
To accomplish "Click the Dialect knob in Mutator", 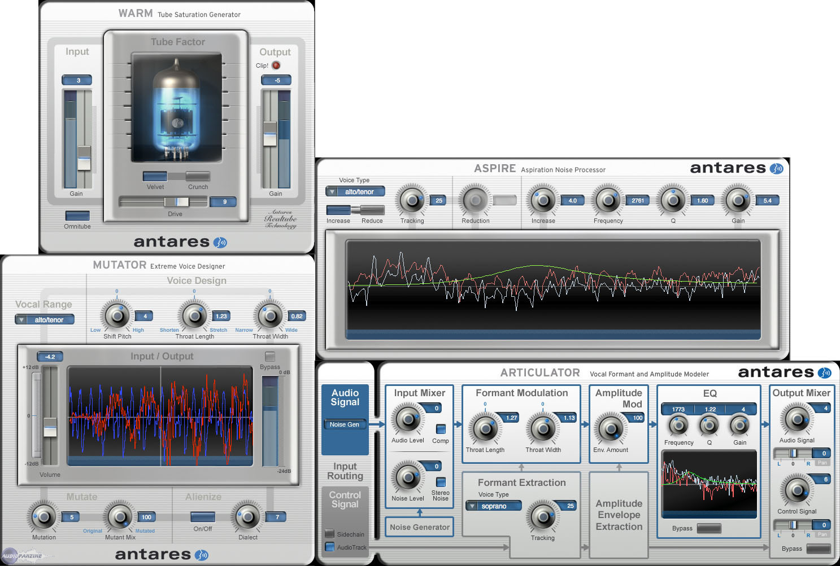I will 247,517.
